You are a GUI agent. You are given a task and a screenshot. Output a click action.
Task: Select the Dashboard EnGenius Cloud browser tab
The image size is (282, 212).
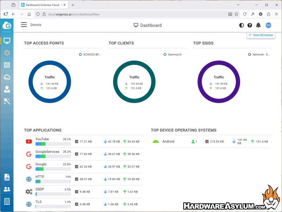(x=43, y=5)
